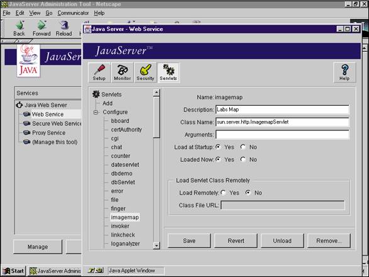Select the finger servlet
This screenshot has height=277, width=369.
click(118, 208)
